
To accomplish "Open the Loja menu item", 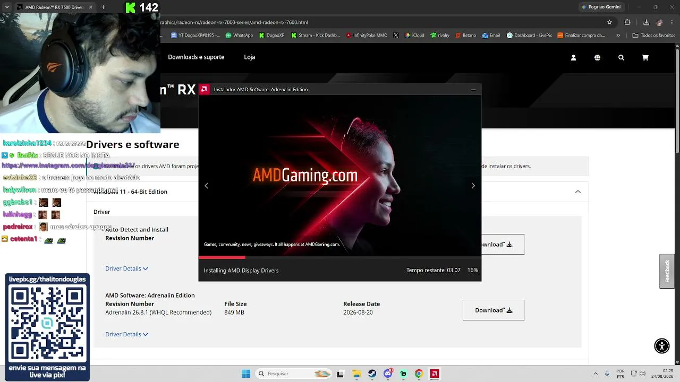I will tap(250, 57).
